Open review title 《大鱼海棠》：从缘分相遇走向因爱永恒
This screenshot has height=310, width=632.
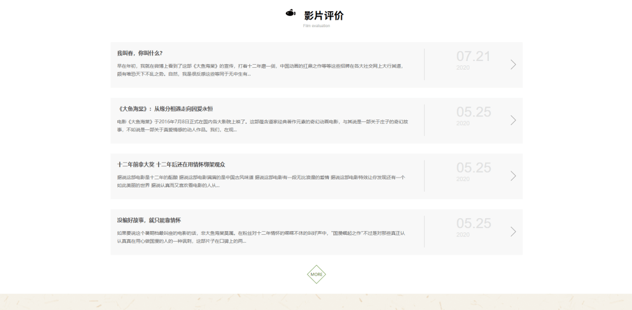tap(165, 108)
